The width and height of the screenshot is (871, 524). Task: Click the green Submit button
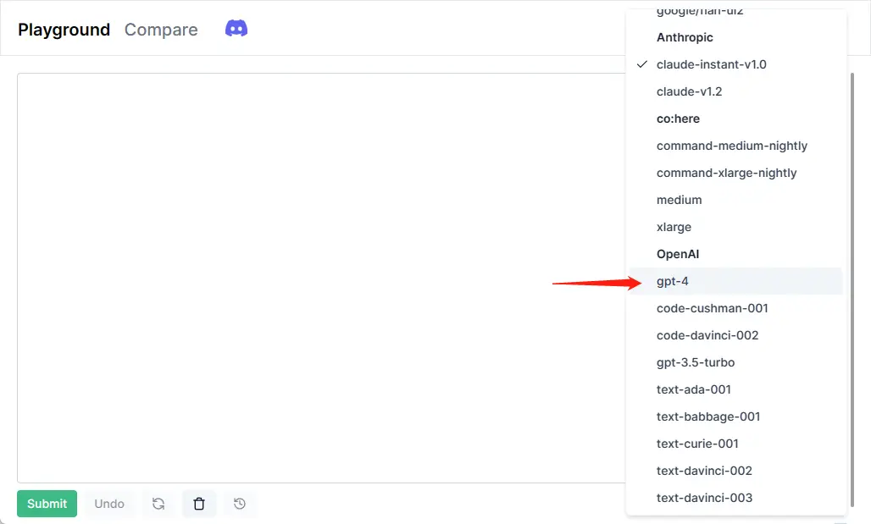click(47, 504)
